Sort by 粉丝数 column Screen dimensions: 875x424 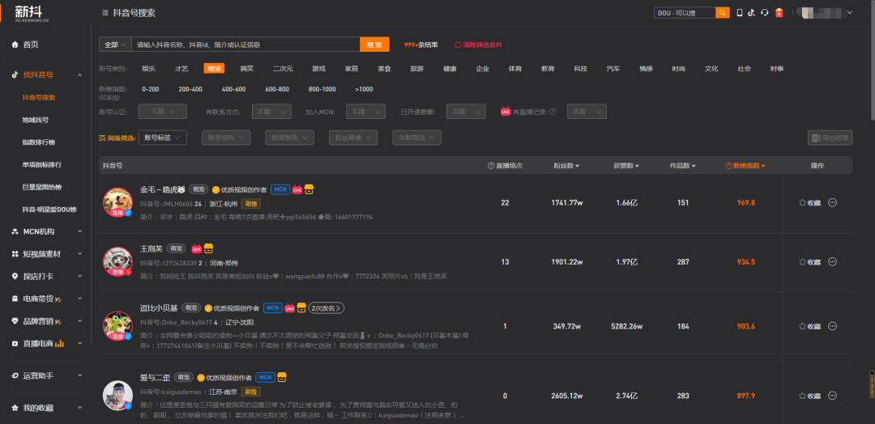(566, 166)
